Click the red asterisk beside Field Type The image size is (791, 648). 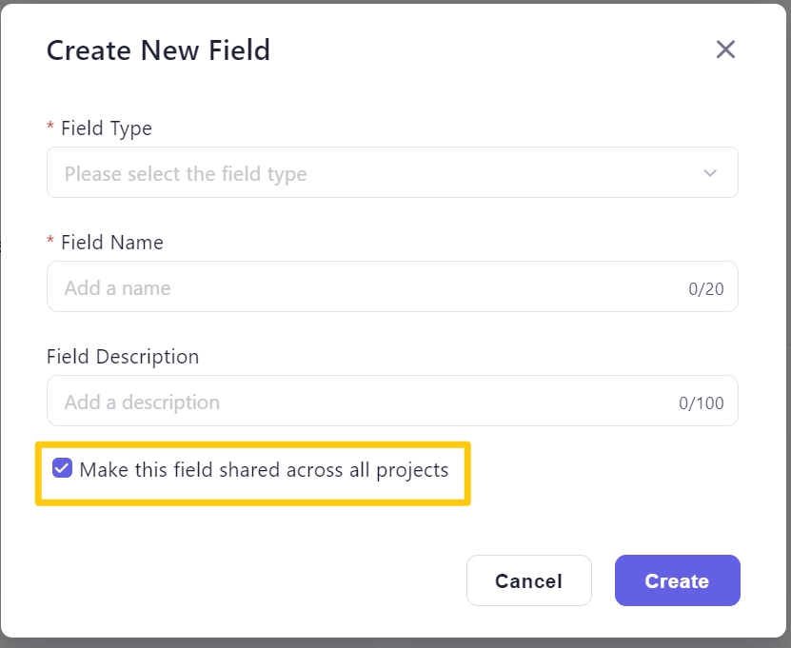coord(50,128)
